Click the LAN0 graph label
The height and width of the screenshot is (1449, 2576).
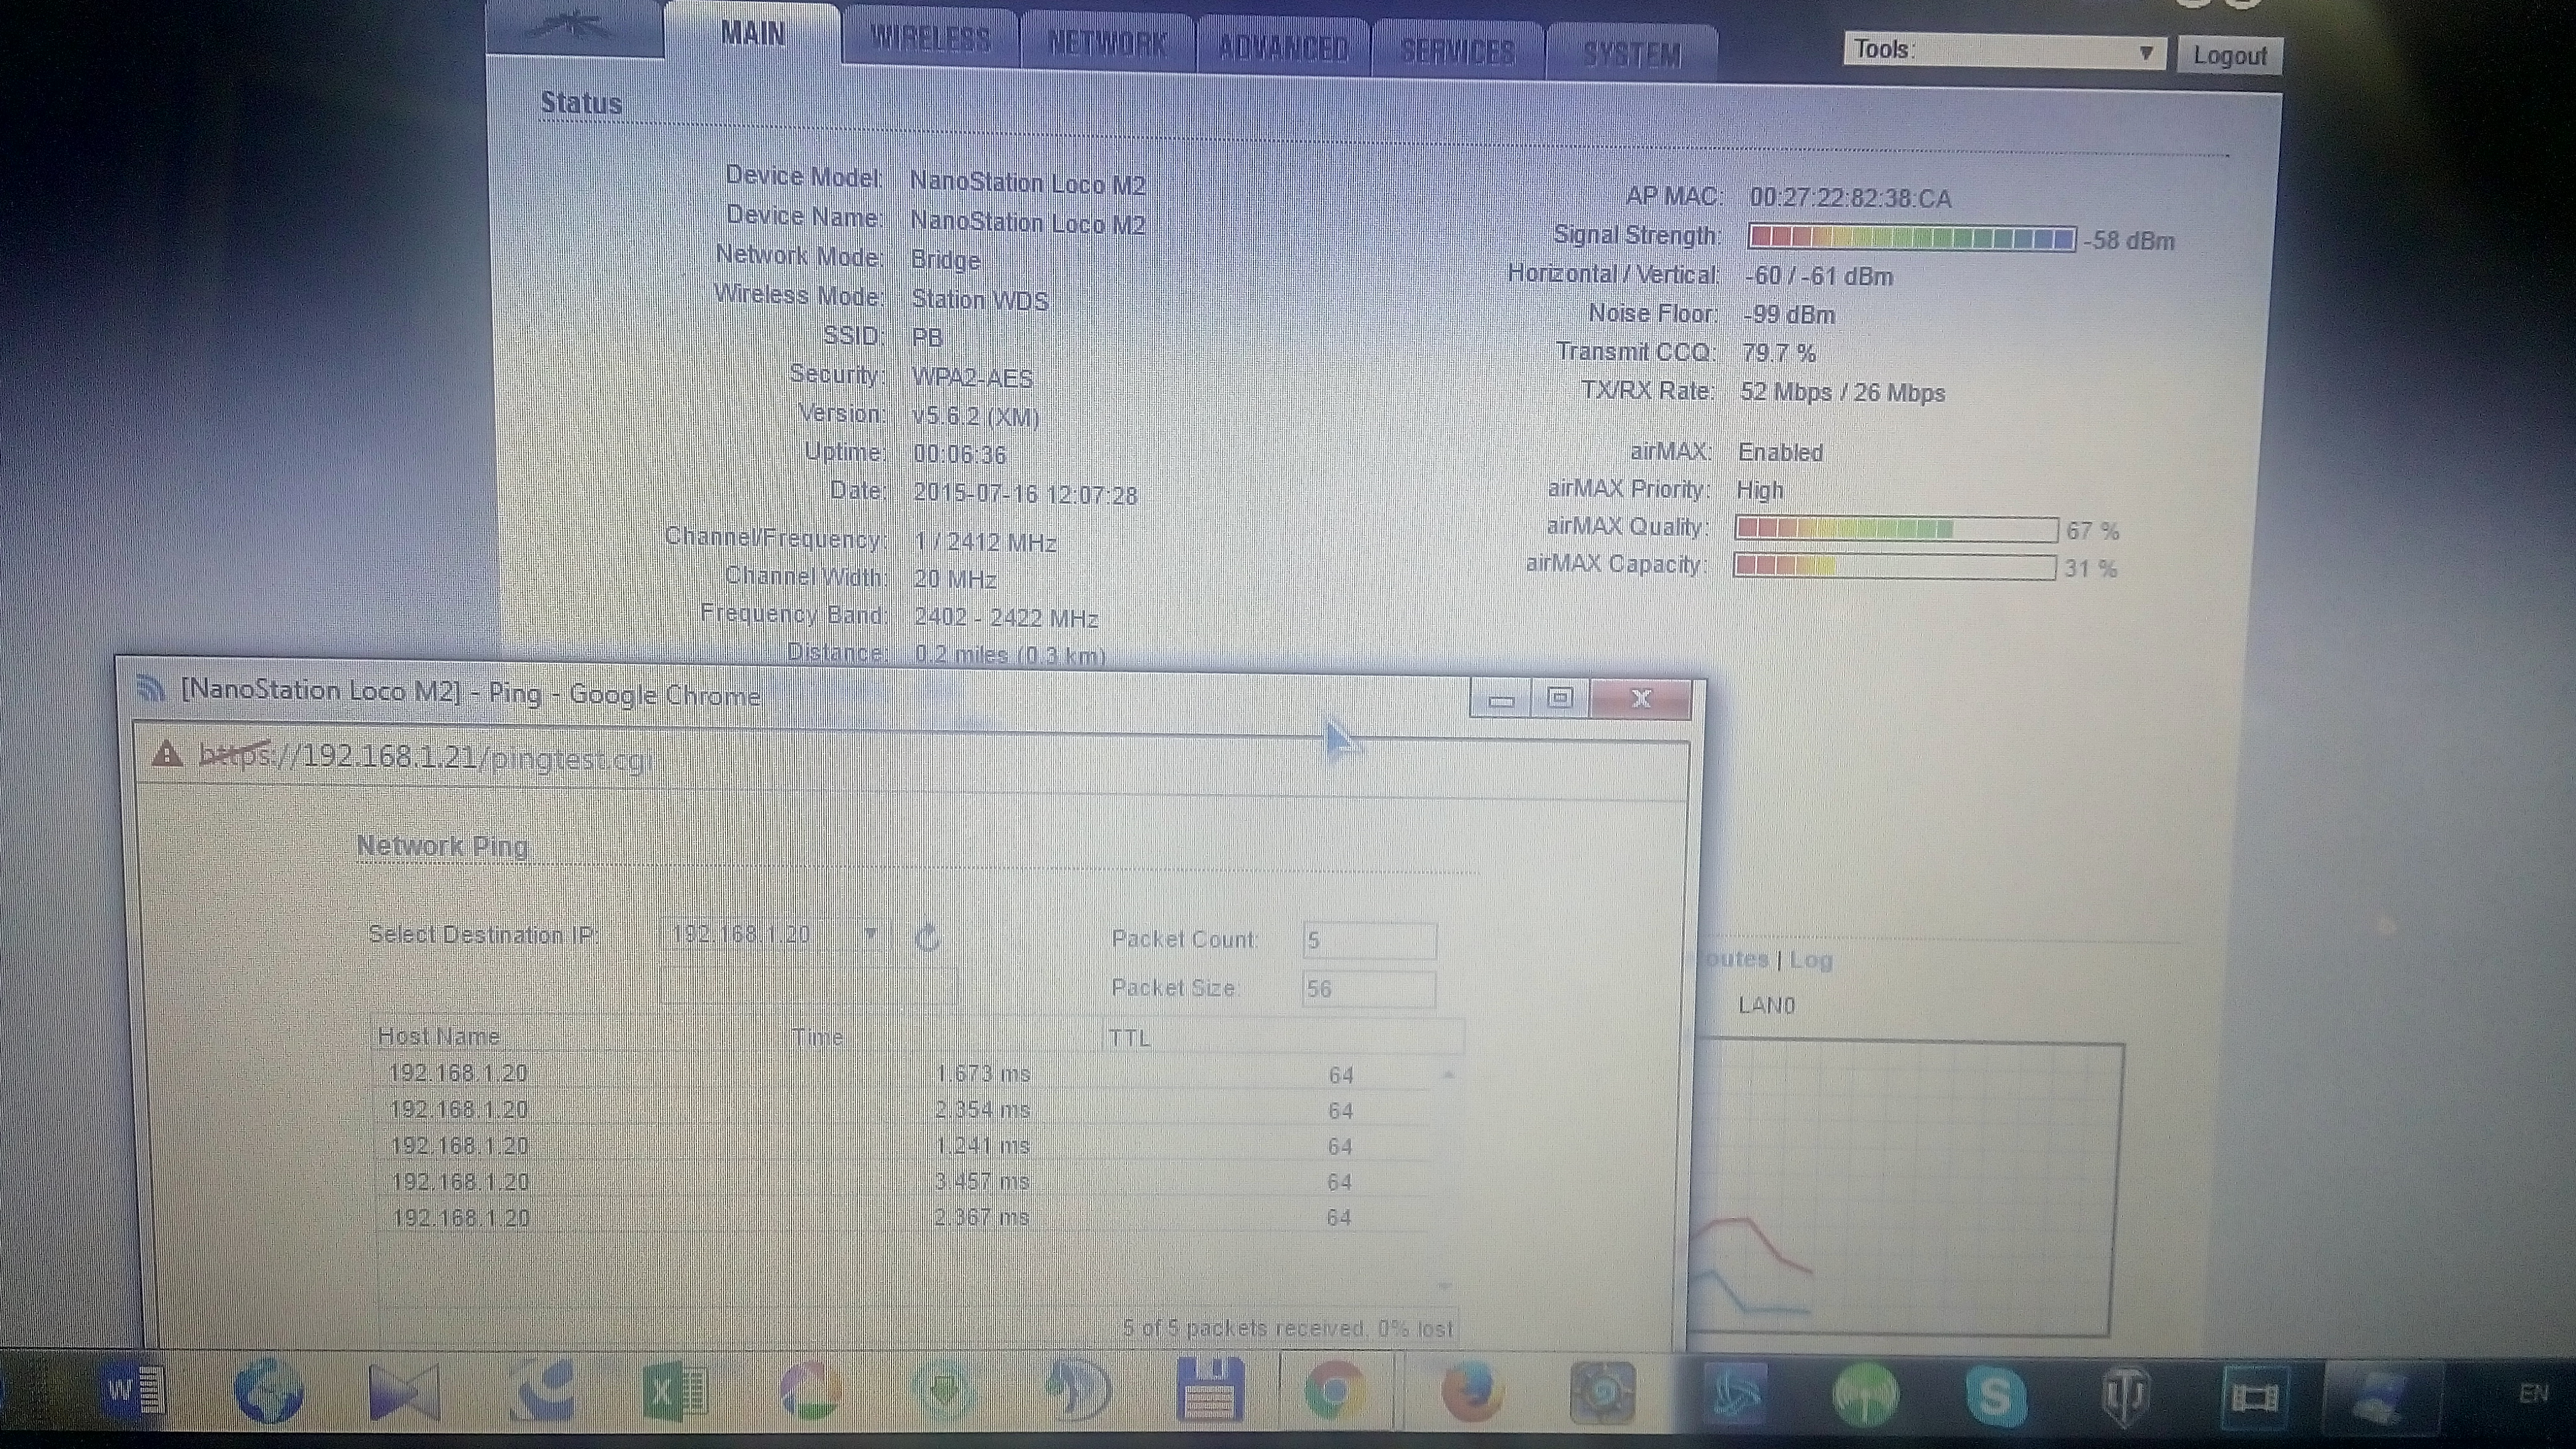(x=1766, y=1005)
